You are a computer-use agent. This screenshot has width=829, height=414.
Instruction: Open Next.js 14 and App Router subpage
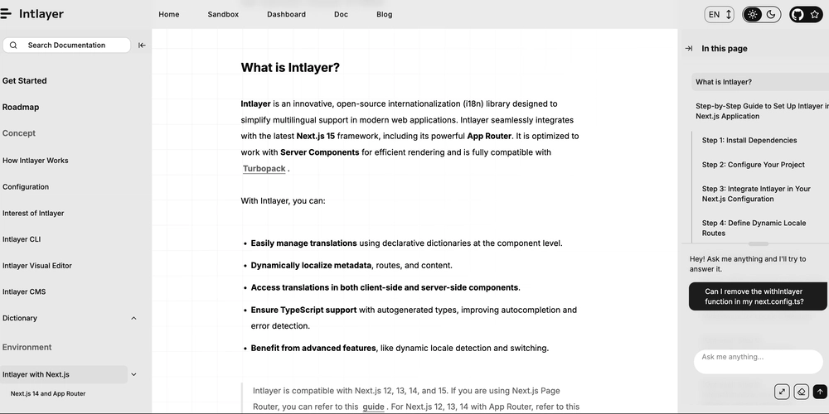pos(48,393)
